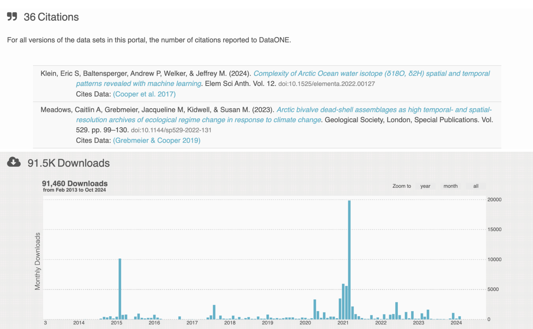Select the 'year' zoom option

(x=425, y=186)
